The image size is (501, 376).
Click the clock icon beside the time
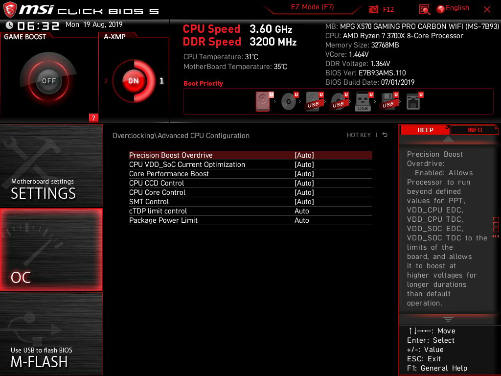pos(10,25)
